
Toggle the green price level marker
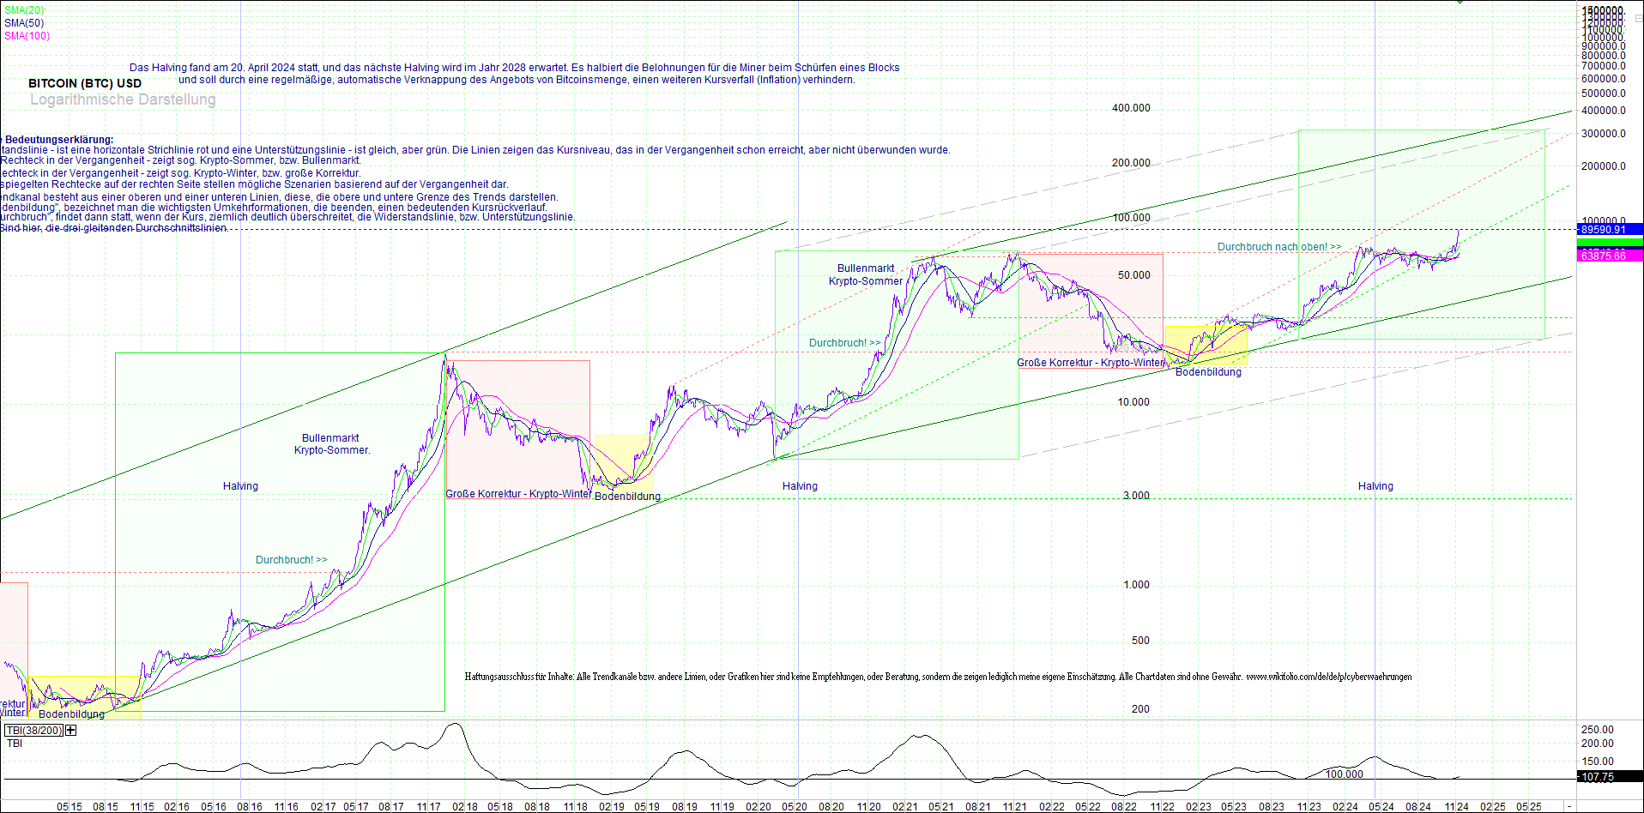(x=1610, y=243)
